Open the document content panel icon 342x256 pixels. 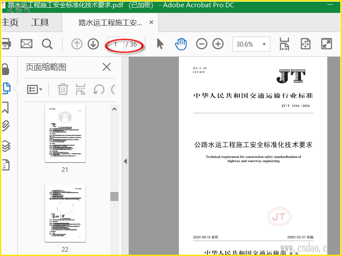pos(6,165)
